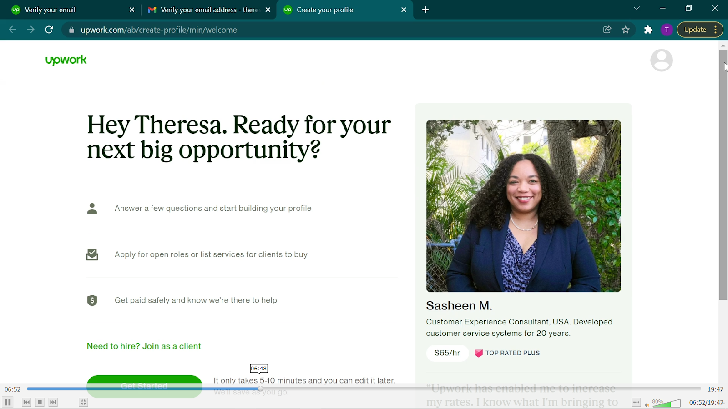Click the 06:52 elapsed time label
728x409 pixels.
[x=13, y=389]
